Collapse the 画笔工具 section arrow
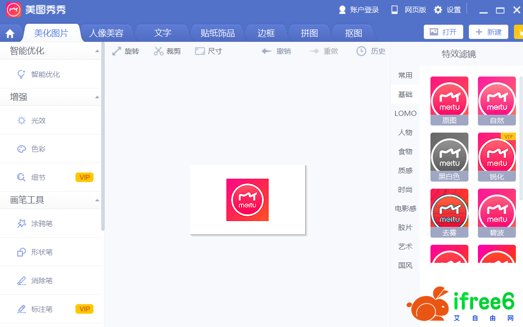523x327 pixels. click(x=97, y=200)
